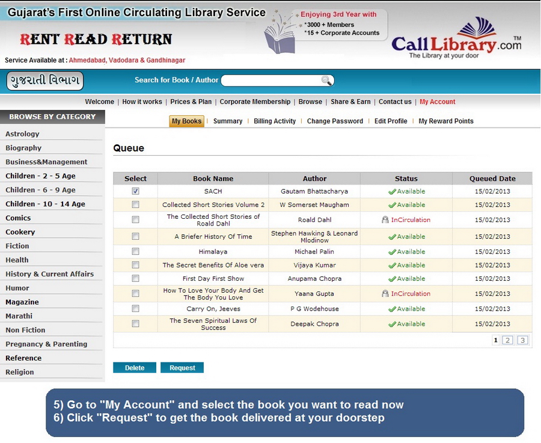Check The Secret Benefits Of Aloe vera box
541x443 pixels.
135,265
